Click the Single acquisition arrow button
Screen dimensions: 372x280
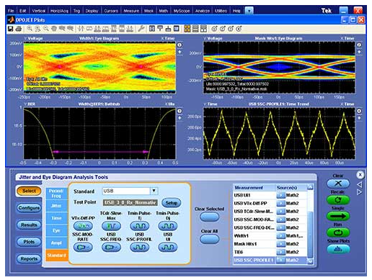tap(338, 216)
